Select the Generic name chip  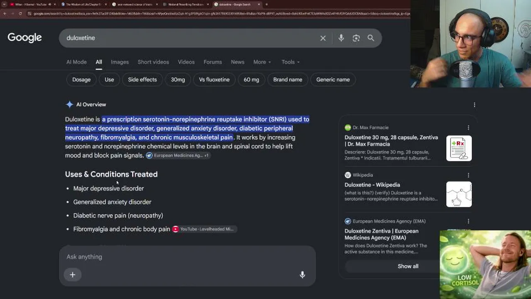point(333,80)
